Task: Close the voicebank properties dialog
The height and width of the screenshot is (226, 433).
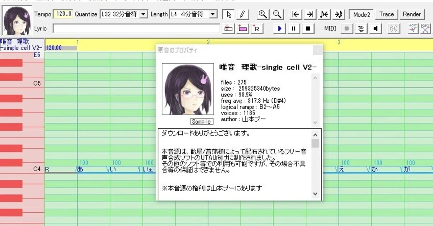Action: point(317,50)
